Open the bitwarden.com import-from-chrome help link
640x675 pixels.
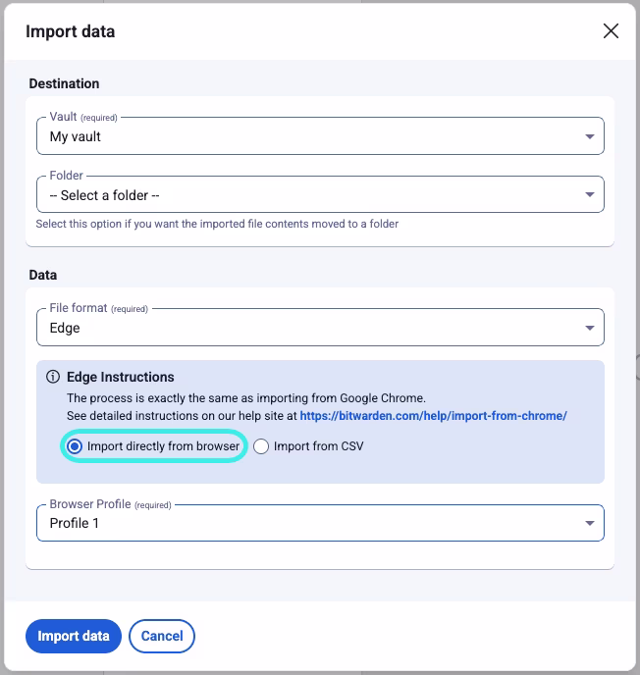[x=433, y=416]
